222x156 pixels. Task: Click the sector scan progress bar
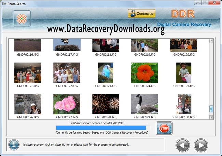click(x=103, y=128)
